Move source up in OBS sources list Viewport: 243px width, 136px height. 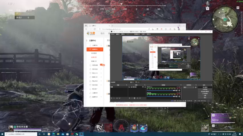(x=138, y=98)
